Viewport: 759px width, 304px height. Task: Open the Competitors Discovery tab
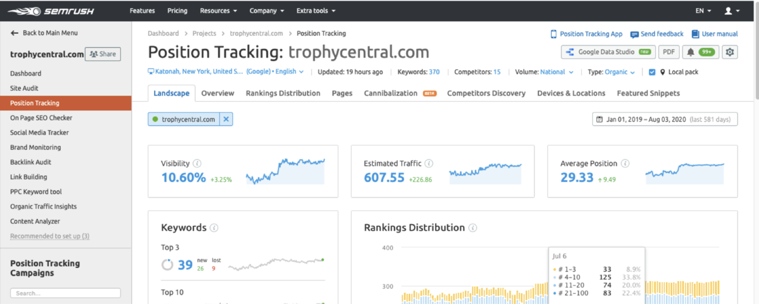486,93
